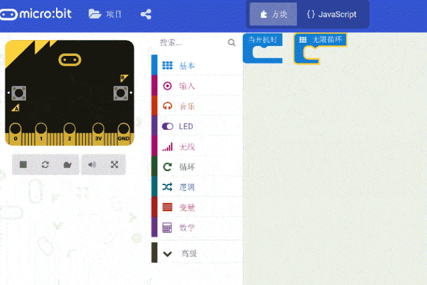Stop the simulator with the square icon

point(23,164)
